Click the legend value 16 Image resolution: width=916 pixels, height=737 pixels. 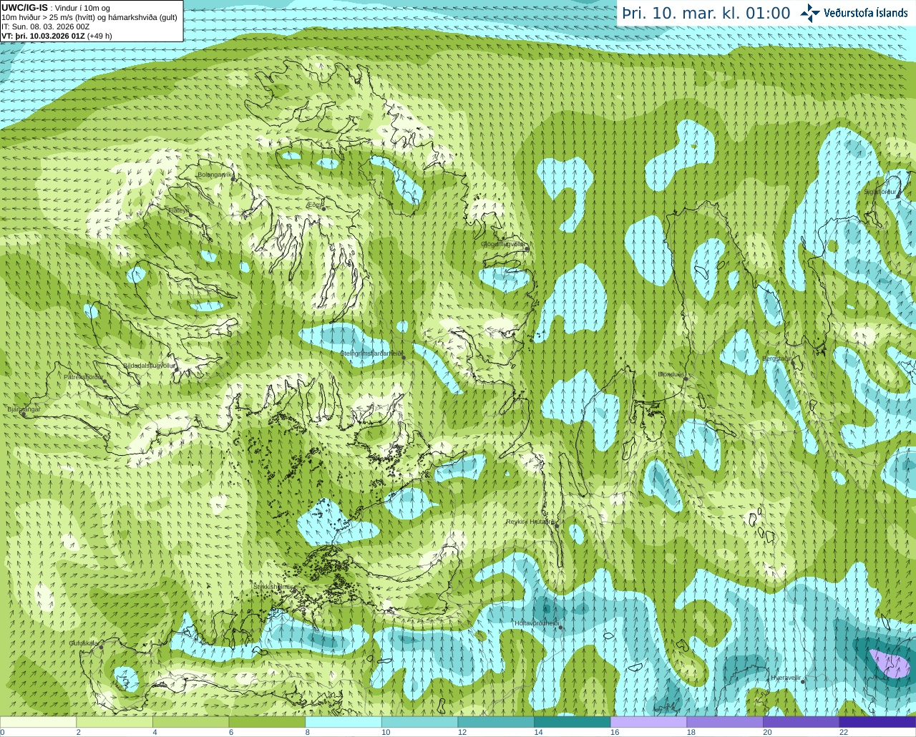(614, 732)
